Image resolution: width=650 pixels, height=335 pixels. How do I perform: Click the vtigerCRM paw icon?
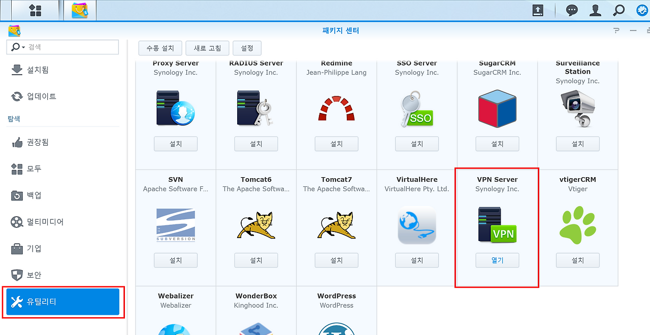(x=577, y=225)
